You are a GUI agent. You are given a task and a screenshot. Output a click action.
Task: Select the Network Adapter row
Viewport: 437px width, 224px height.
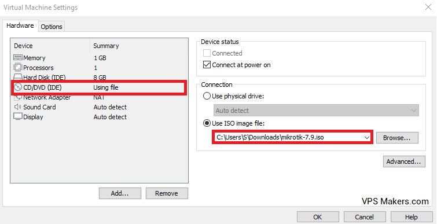coord(98,98)
